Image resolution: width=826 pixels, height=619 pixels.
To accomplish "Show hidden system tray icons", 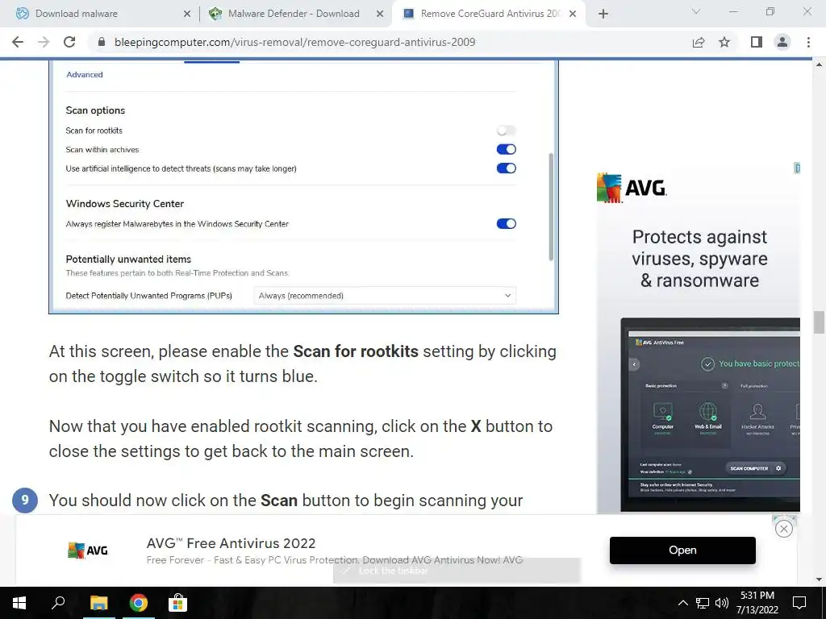I will click(682, 603).
